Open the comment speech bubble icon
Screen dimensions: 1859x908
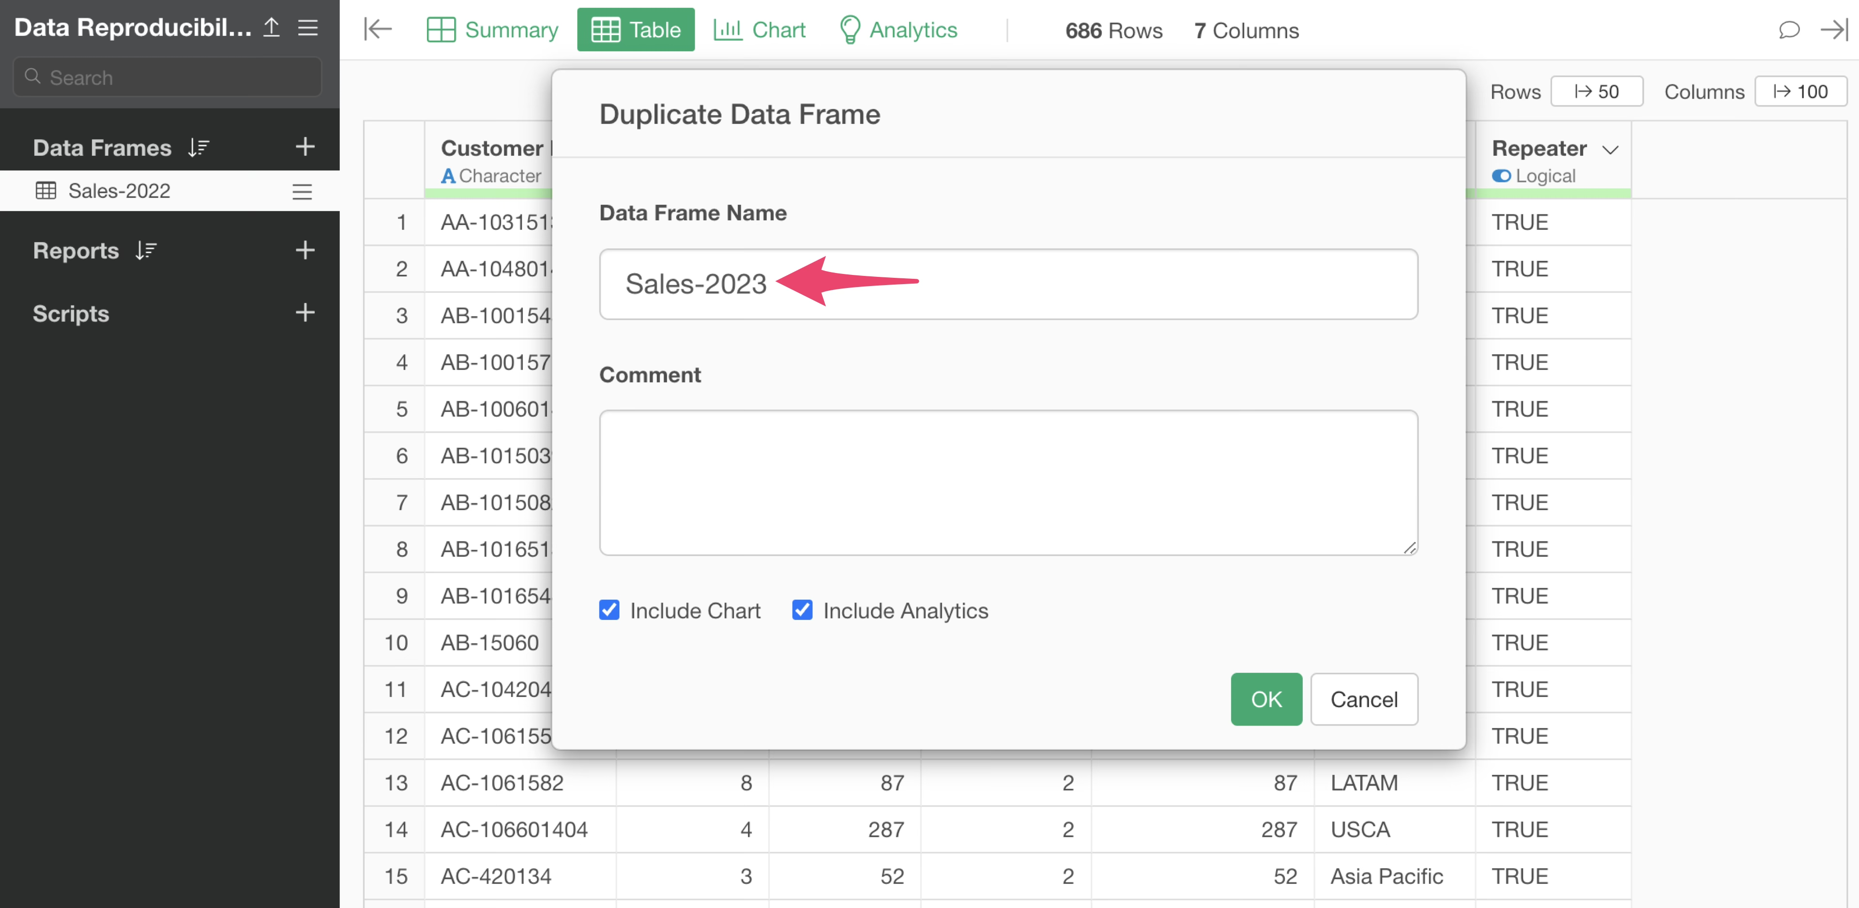pos(1788,30)
